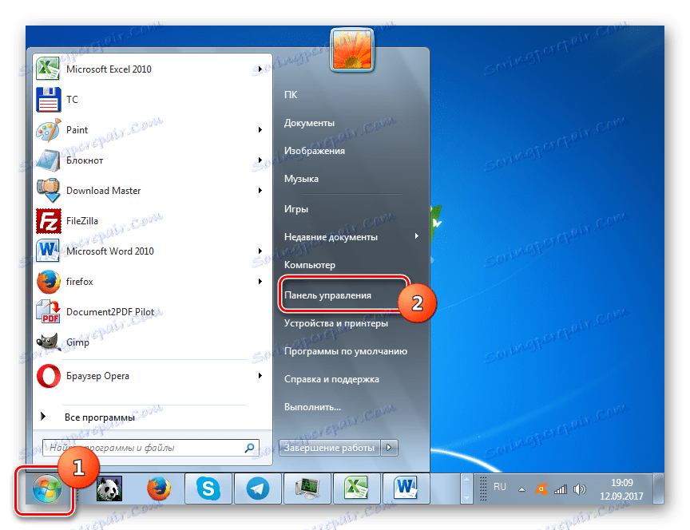
Task: Open Word from the taskbar
Action: pos(406,488)
